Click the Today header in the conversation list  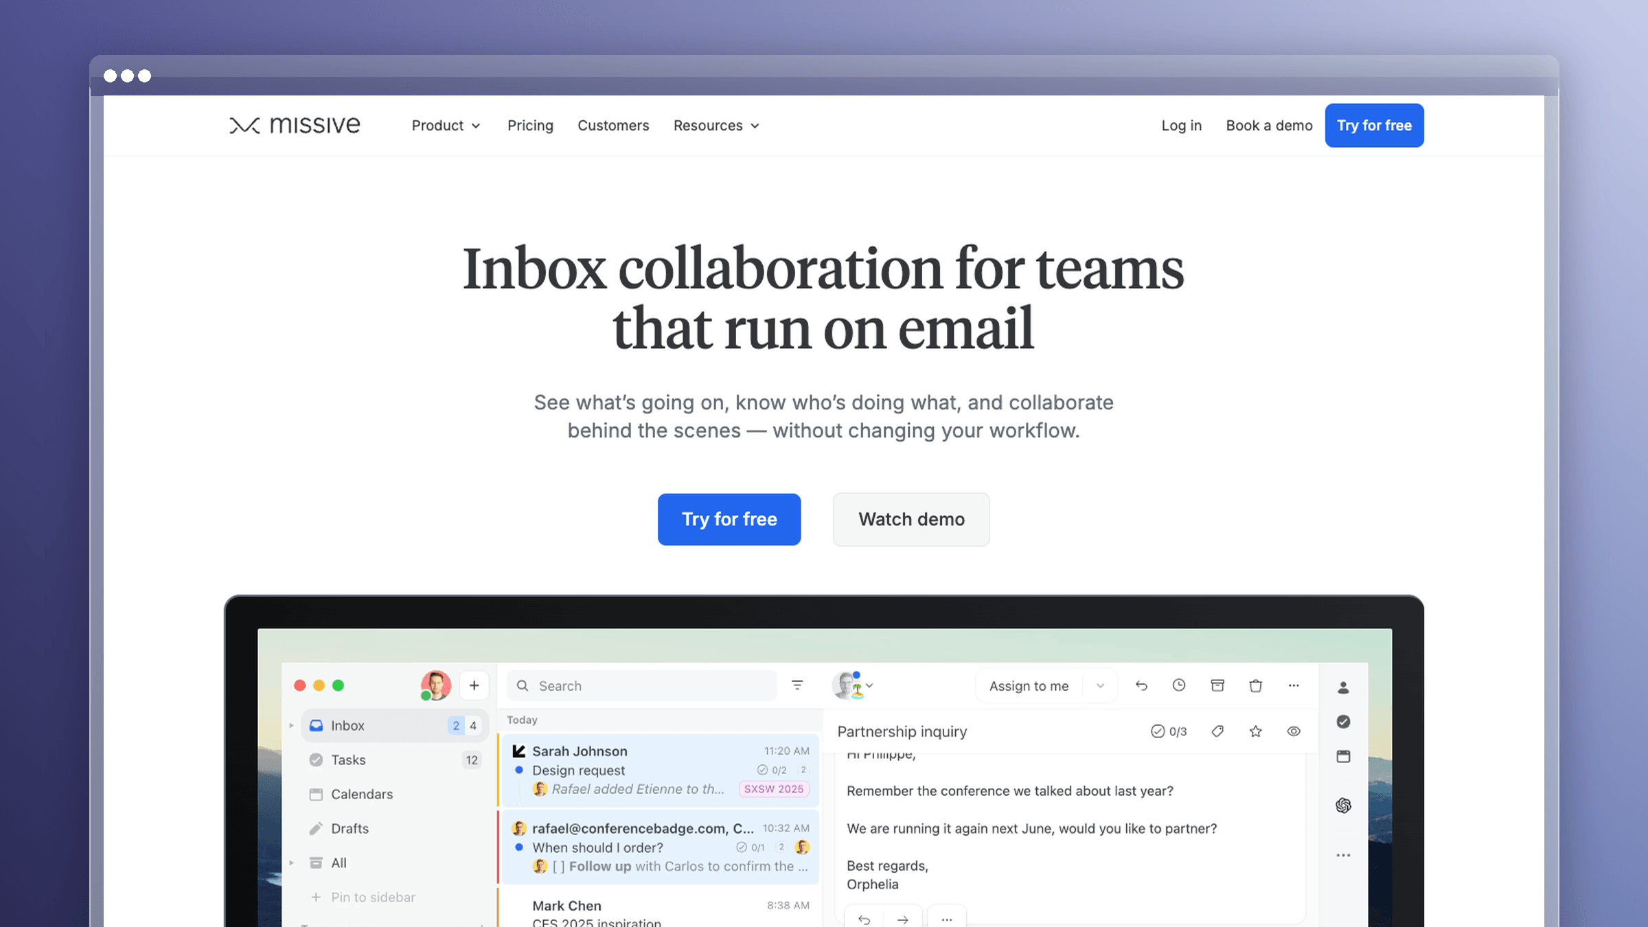coord(522,720)
